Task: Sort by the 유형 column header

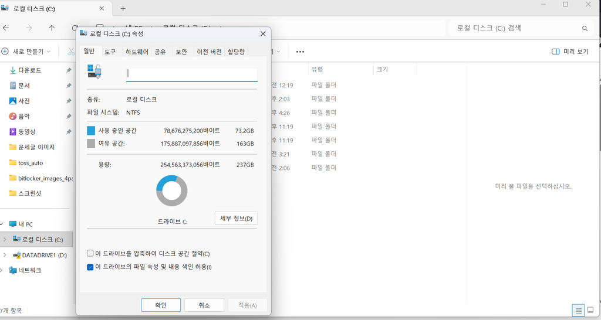Action: pyautogui.click(x=341, y=69)
